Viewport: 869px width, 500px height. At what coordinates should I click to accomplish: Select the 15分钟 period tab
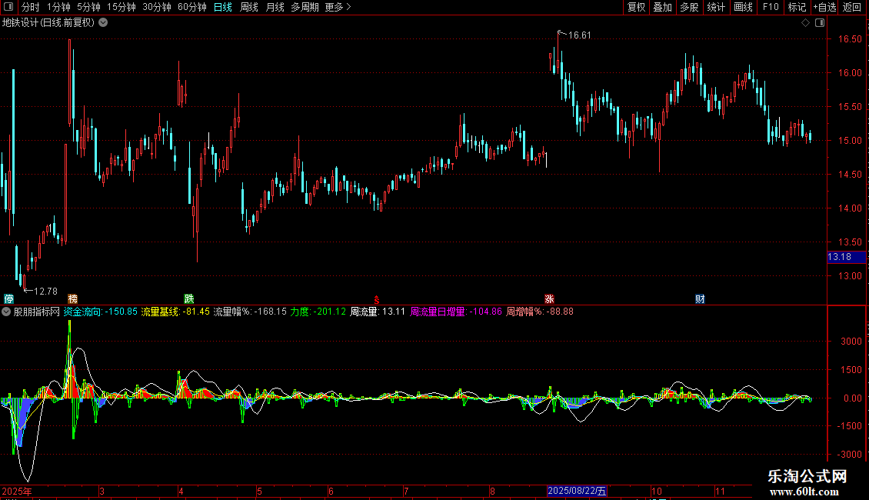tap(122, 7)
